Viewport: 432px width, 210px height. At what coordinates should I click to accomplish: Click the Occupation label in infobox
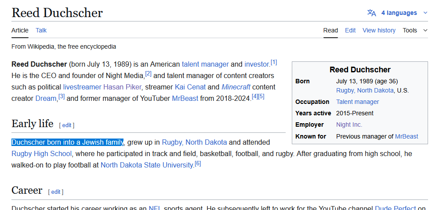(312, 102)
